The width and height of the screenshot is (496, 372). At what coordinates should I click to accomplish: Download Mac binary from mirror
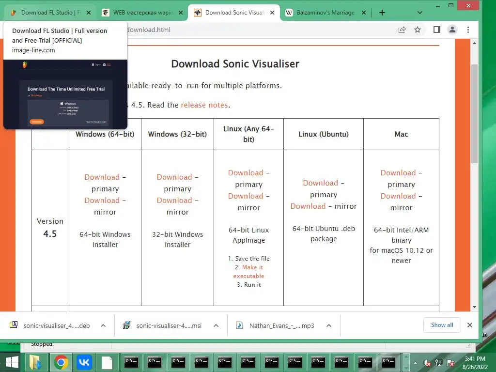click(x=398, y=196)
